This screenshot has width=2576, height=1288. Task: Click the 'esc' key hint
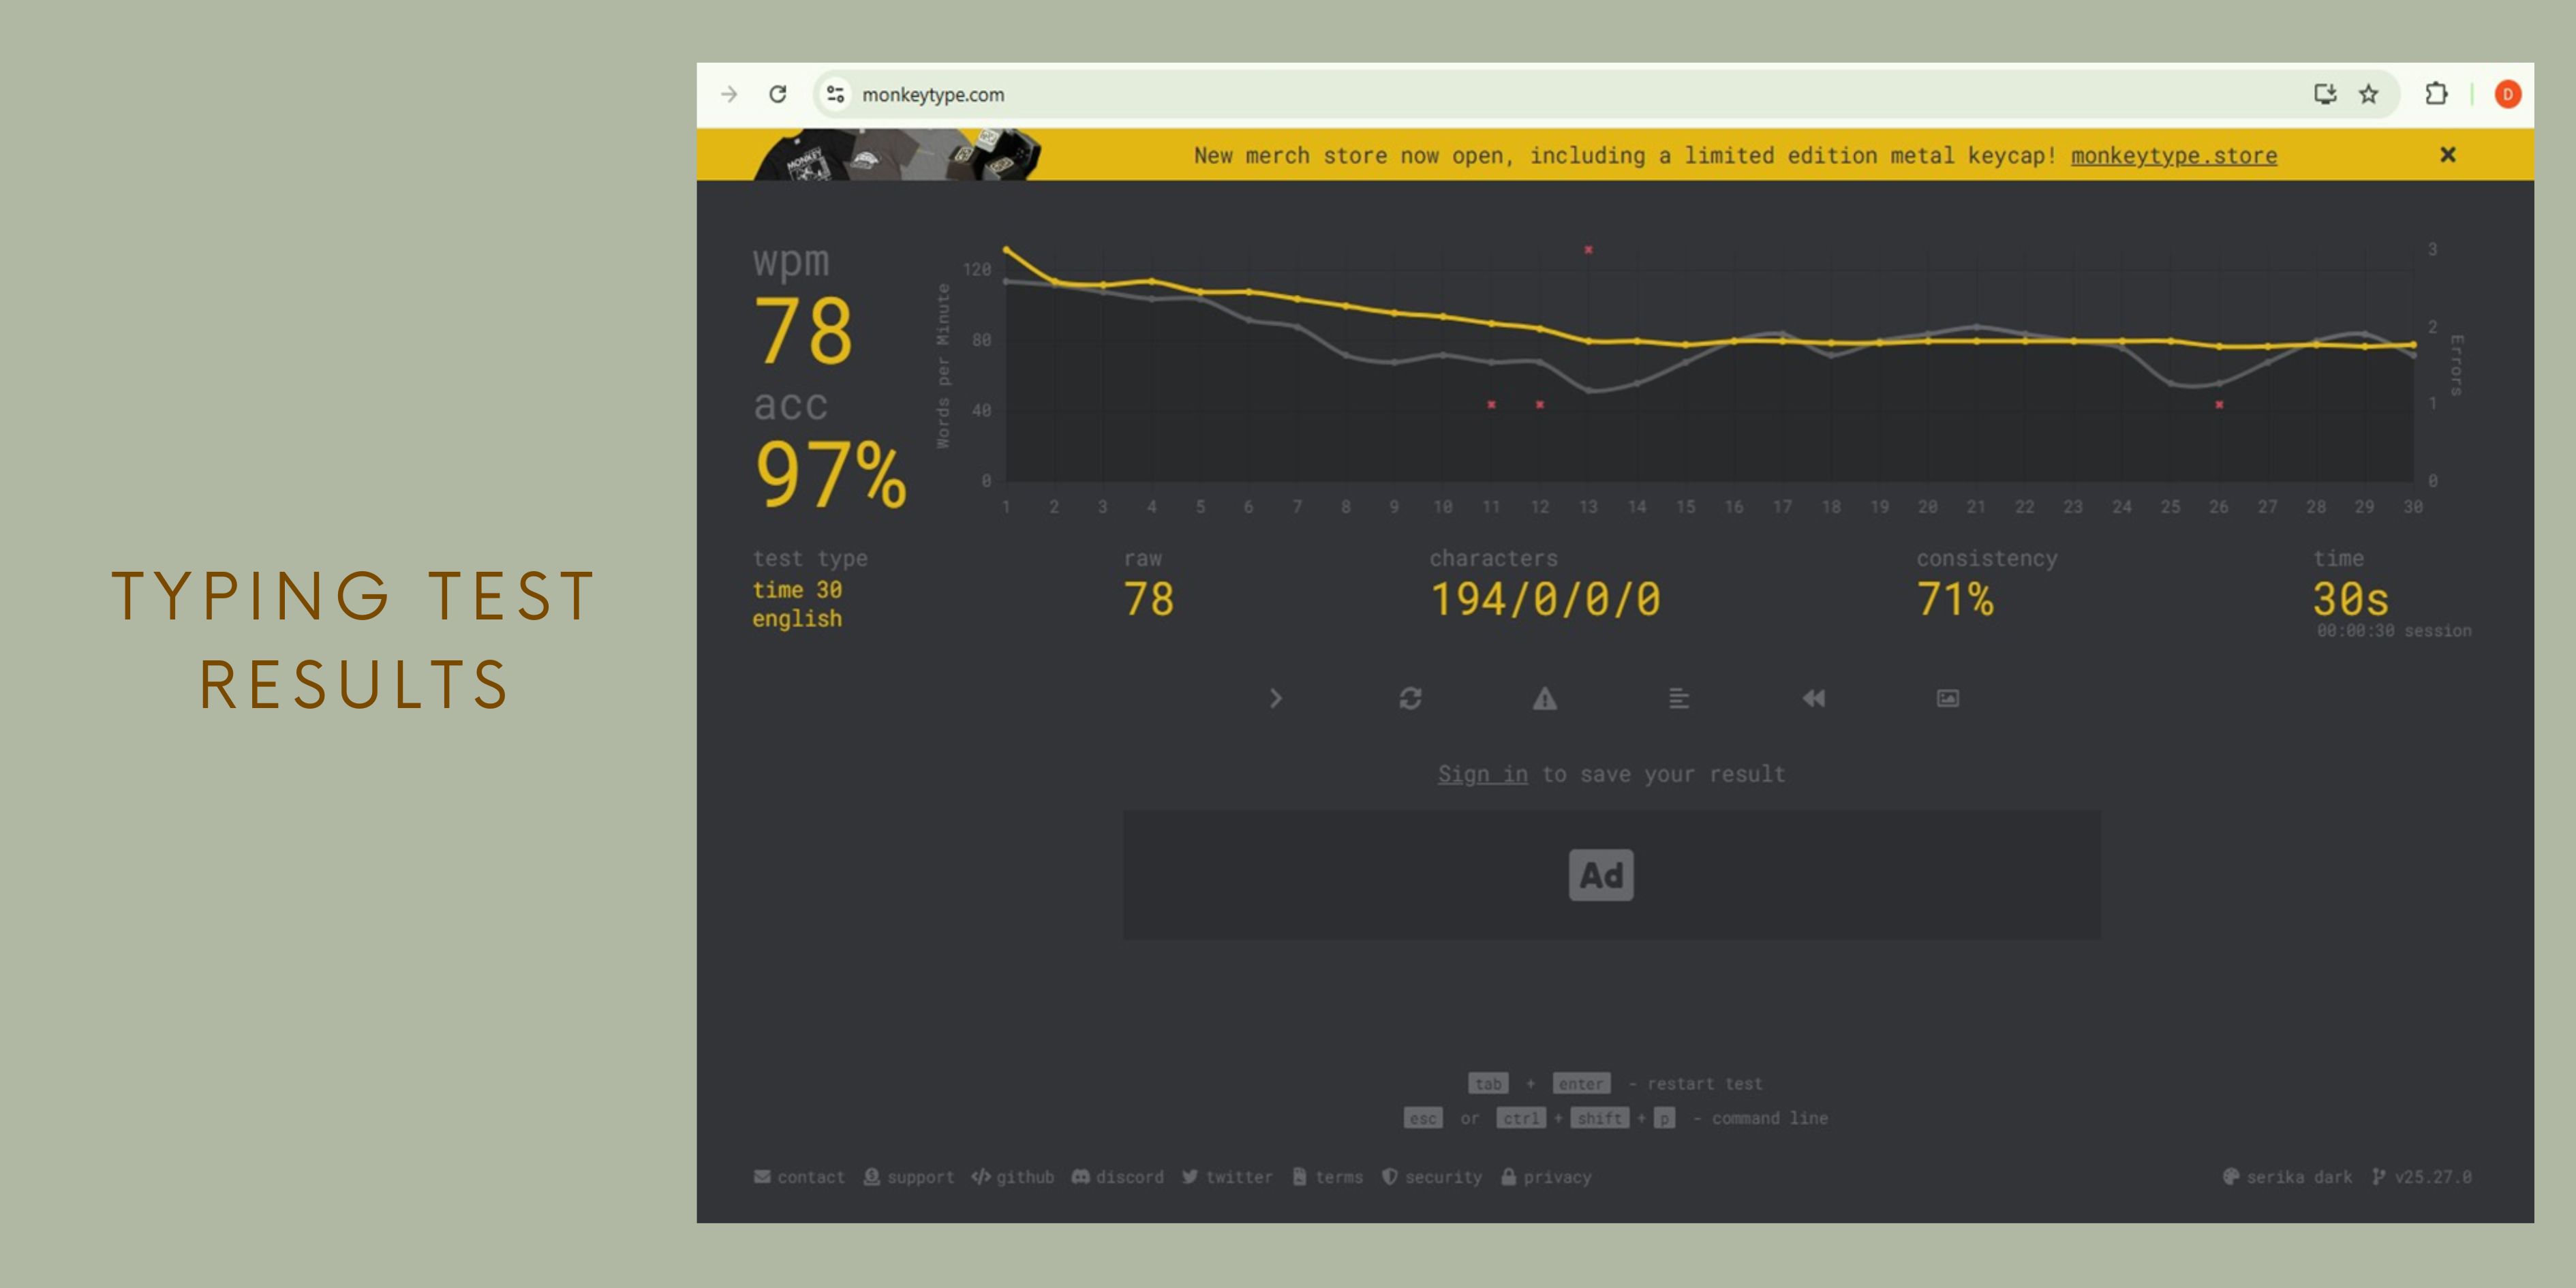pos(1423,1118)
